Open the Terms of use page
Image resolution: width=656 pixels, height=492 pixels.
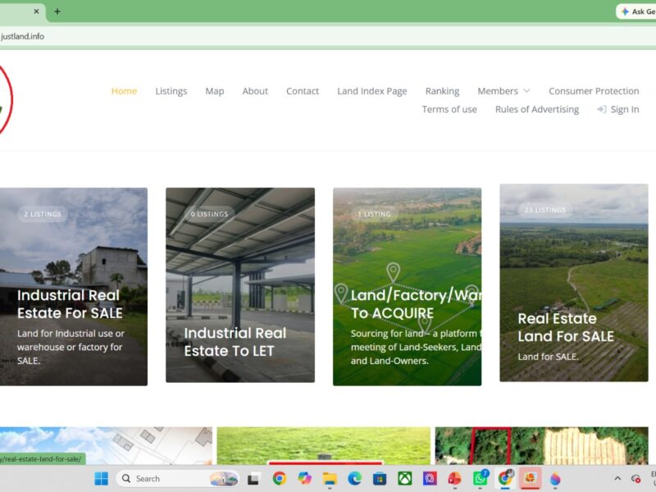pos(449,109)
